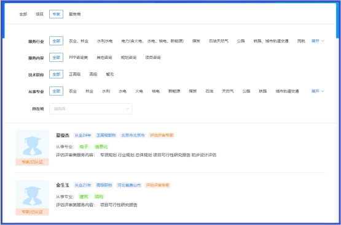
Task: Filter 服务行业 by 煤炭
Action: [x=196, y=41]
